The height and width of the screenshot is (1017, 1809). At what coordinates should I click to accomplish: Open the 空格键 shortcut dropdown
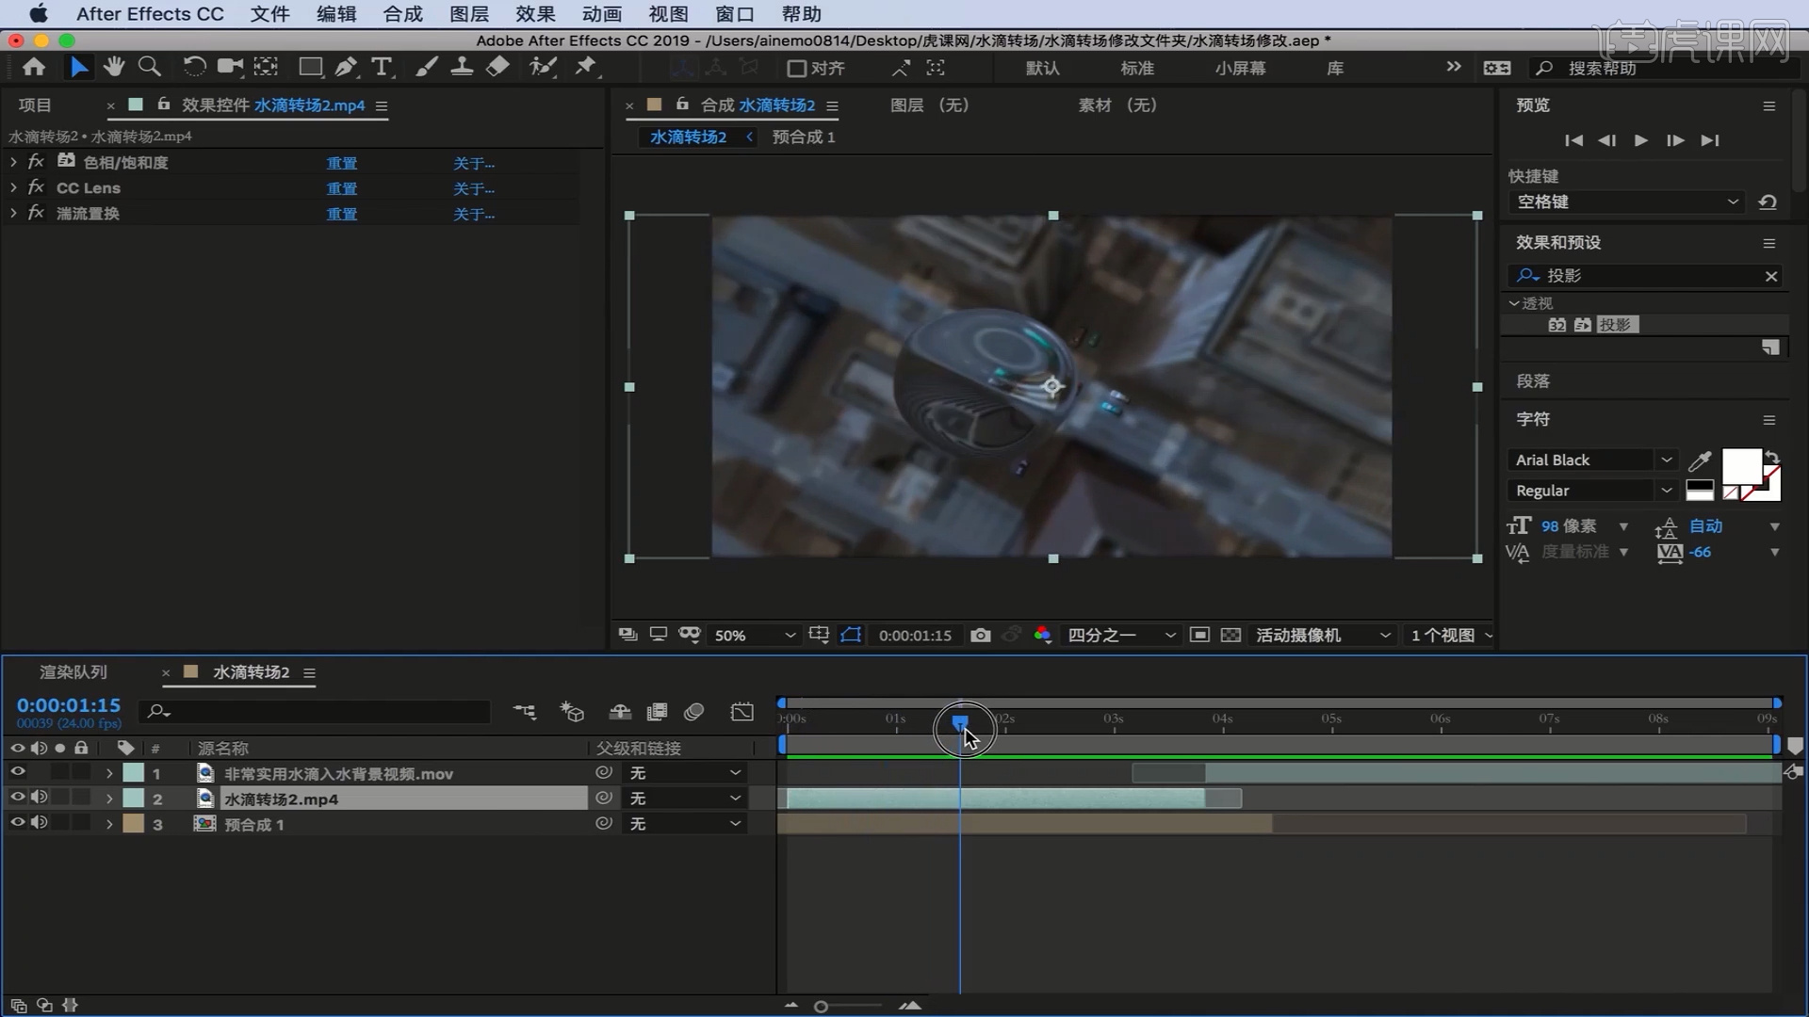pyautogui.click(x=1626, y=202)
